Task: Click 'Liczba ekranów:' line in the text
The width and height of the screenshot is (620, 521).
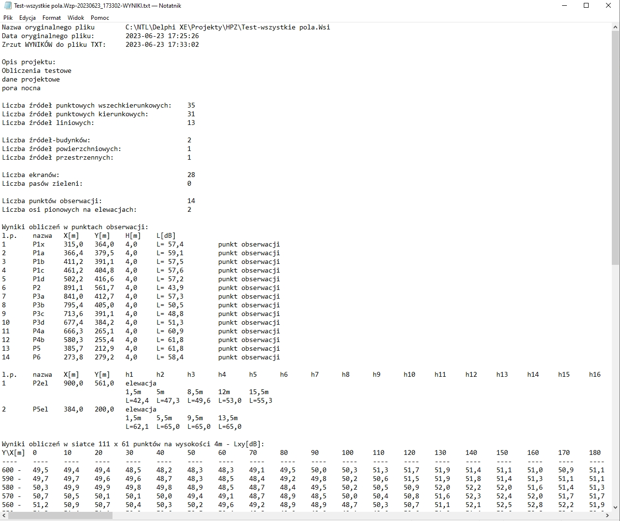Action: click(31, 175)
